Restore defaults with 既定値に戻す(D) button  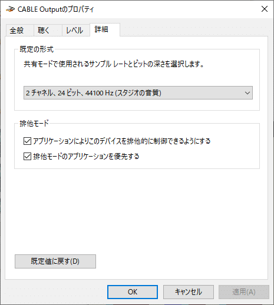click(55, 261)
